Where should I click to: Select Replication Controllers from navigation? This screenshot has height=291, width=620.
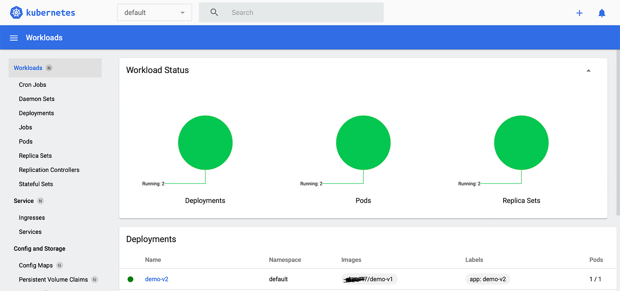(x=49, y=170)
